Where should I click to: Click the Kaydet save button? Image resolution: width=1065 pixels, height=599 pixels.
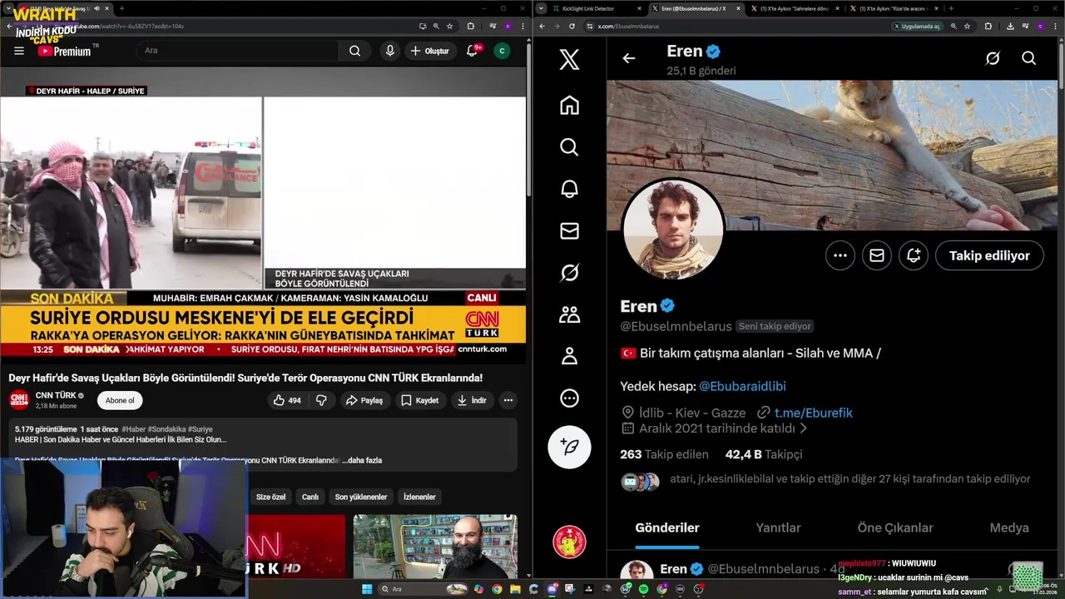click(x=419, y=400)
